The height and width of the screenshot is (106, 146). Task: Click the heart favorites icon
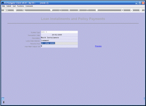click(x=51, y=10)
